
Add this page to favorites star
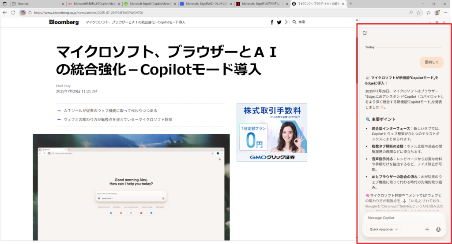(x=418, y=13)
